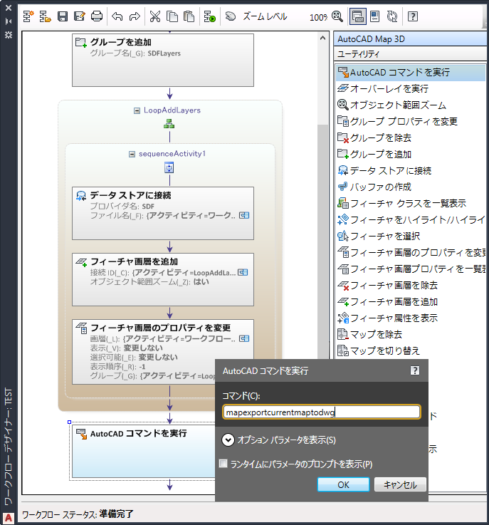Select the データ ストアに接続 activity box

click(163, 213)
